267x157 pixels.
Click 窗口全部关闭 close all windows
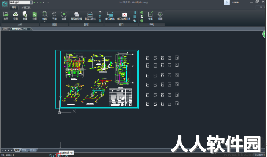pos(124,16)
